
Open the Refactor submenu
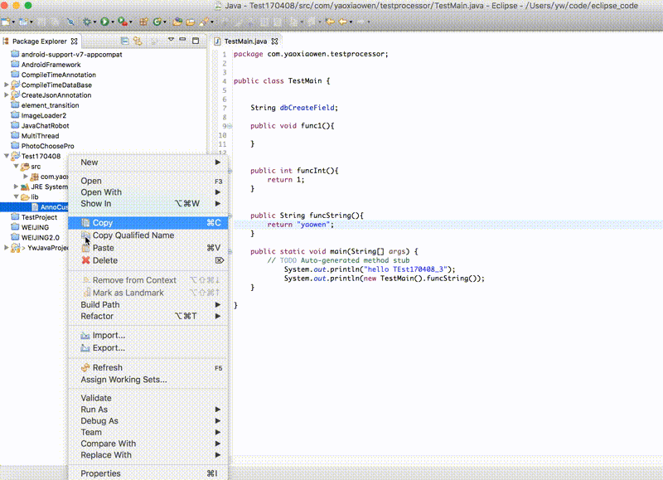pyautogui.click(x=148, y=317)
